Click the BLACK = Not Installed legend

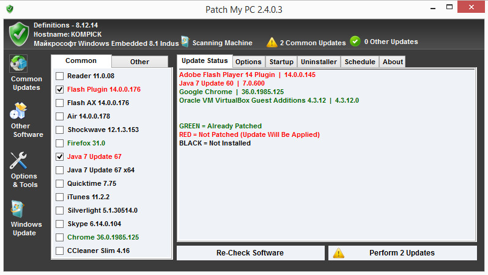click(x=215, y=143)
